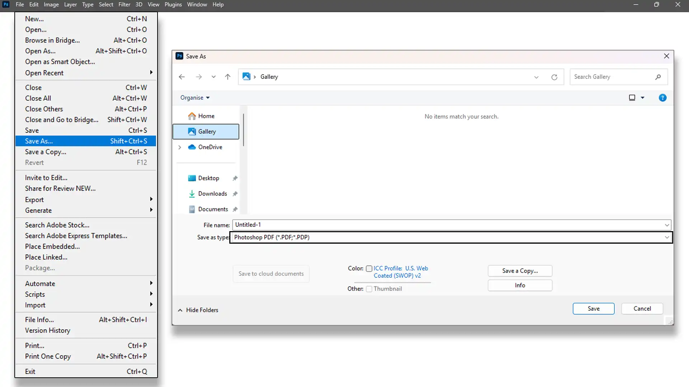This screenshot has width=689, height=387.
Task: Open the Organise dropdown menu
Action: tap(195, 97)
